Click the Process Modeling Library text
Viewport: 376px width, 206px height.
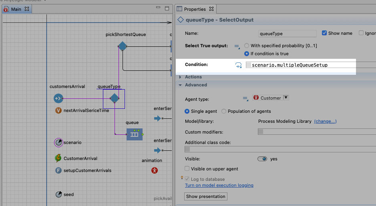285,121
